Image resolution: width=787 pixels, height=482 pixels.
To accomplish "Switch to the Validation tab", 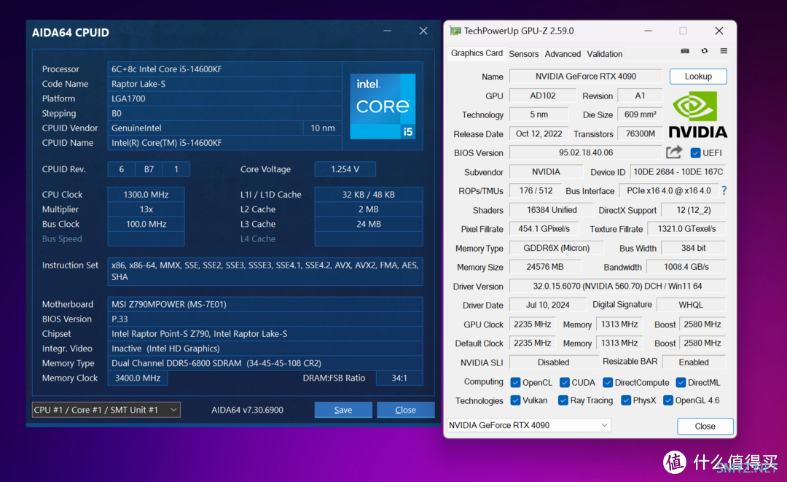I will [604, 54].
